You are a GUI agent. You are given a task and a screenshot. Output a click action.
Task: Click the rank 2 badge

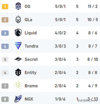click(5, 20)
